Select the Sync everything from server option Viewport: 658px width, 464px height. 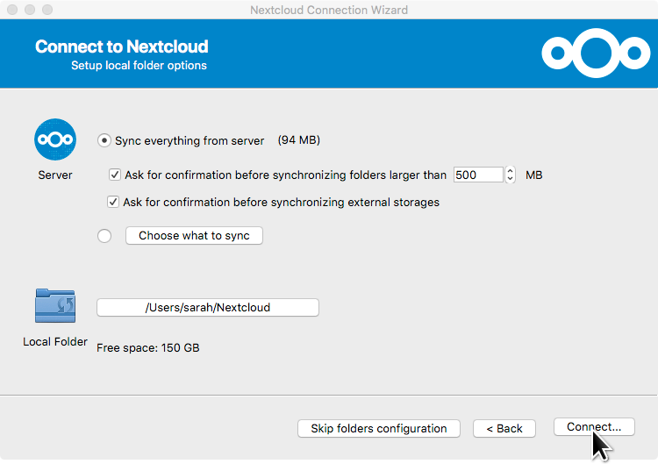coord(105,140)
